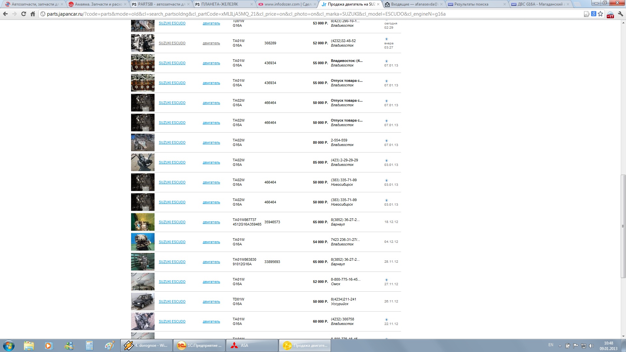Open Chrome wrench settings menu
Viewport: 626px width, 352px height.
pyautogui.click(x=620, y=14)
